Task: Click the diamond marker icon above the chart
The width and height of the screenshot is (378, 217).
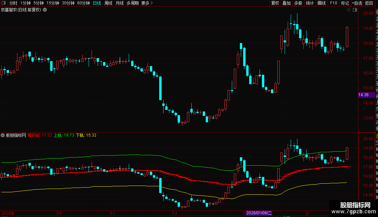Action: [349, 10]
